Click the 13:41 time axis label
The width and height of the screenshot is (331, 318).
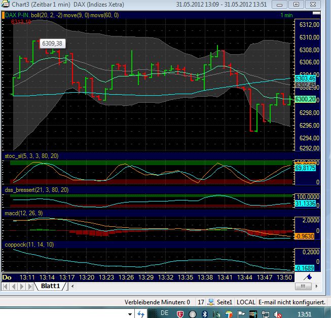pyautogui.click(x=225, y=277)
